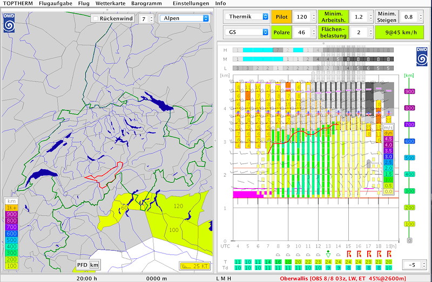
Task: Click the cloud symbol under hour 8
Action: [278, 255]
